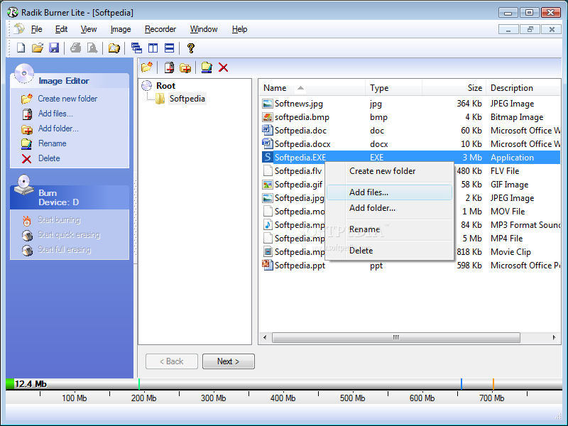This screenshot has height=426, width=568.
Task: Click Delete link in sidebar
Action: pyautogui.click(x=49, y=158)
